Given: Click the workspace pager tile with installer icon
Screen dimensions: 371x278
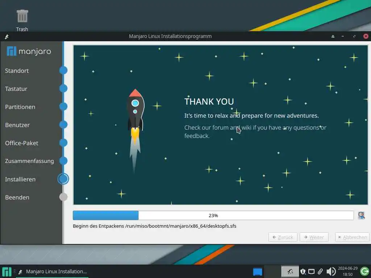Looking at the screenshot, I should pos(290,271).
